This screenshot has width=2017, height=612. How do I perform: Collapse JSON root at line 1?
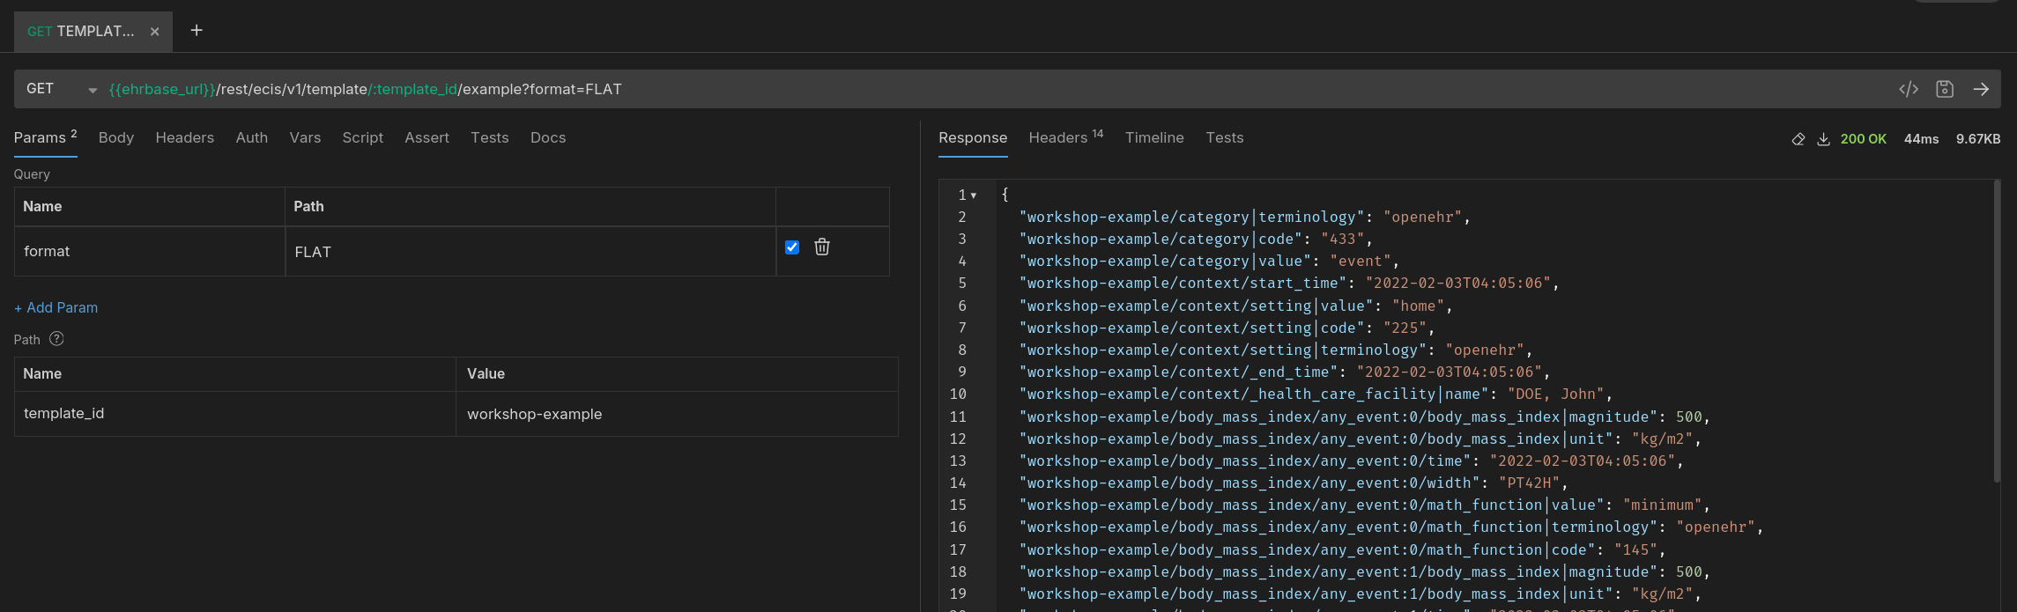pos(974,195)
